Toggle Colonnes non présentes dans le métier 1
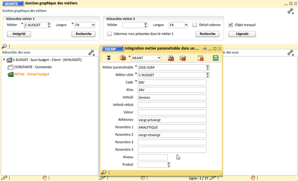298x181 pixels. tap(110, 34)
